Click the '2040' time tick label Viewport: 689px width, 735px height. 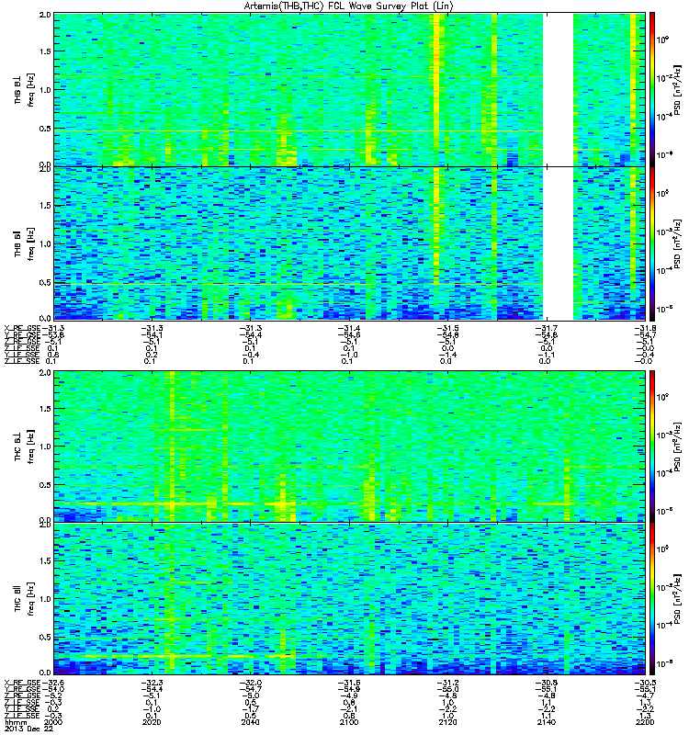click(x=250, y=722)
